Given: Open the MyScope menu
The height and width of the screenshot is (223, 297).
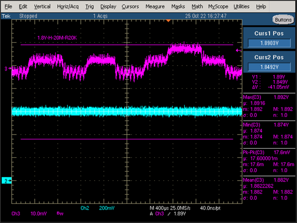Looking at the screenshot, I should 218,7.
